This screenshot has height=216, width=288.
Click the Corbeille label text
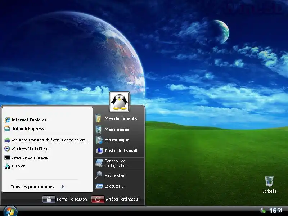269,191
